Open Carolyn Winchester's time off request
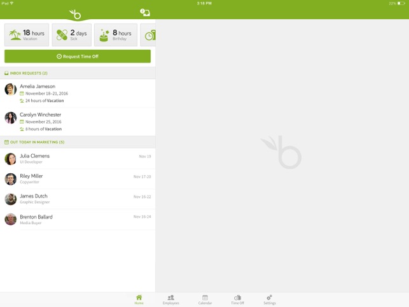409x307 pixels. [x=78, y=122]
